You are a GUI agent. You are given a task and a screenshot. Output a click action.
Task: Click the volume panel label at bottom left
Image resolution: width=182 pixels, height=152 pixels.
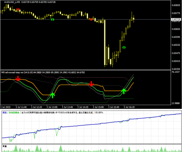tap(5, 146)
